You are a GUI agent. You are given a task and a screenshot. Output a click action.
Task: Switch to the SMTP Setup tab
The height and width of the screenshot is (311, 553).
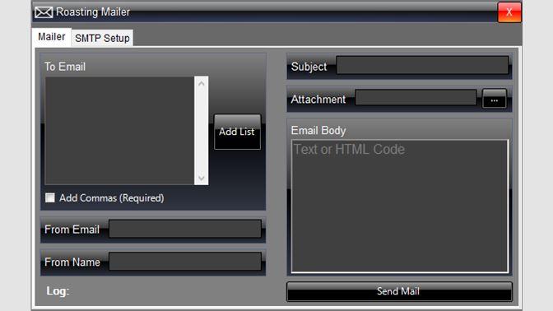(102, 38)
